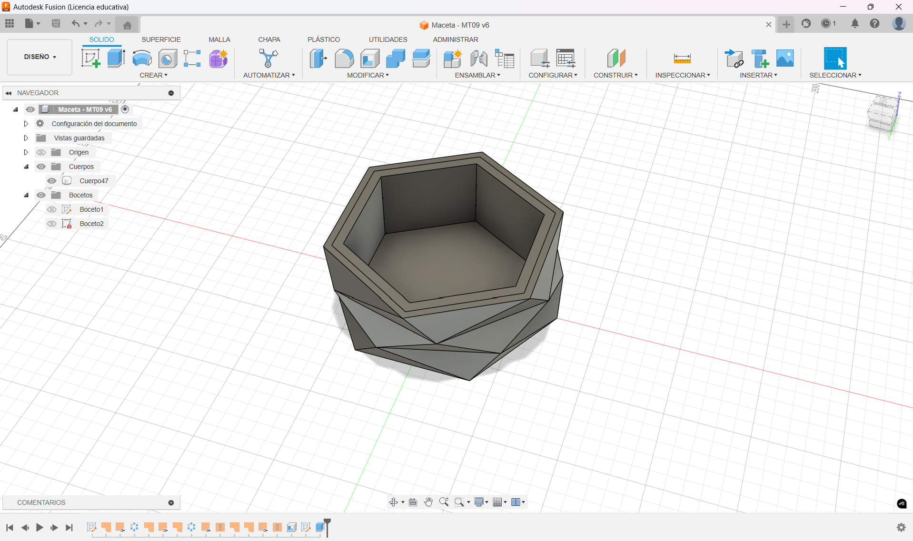The height and width of the screenshot is (541, 913).
Task: Select the Offset Face tool
Action: click(x=421, y=59)
